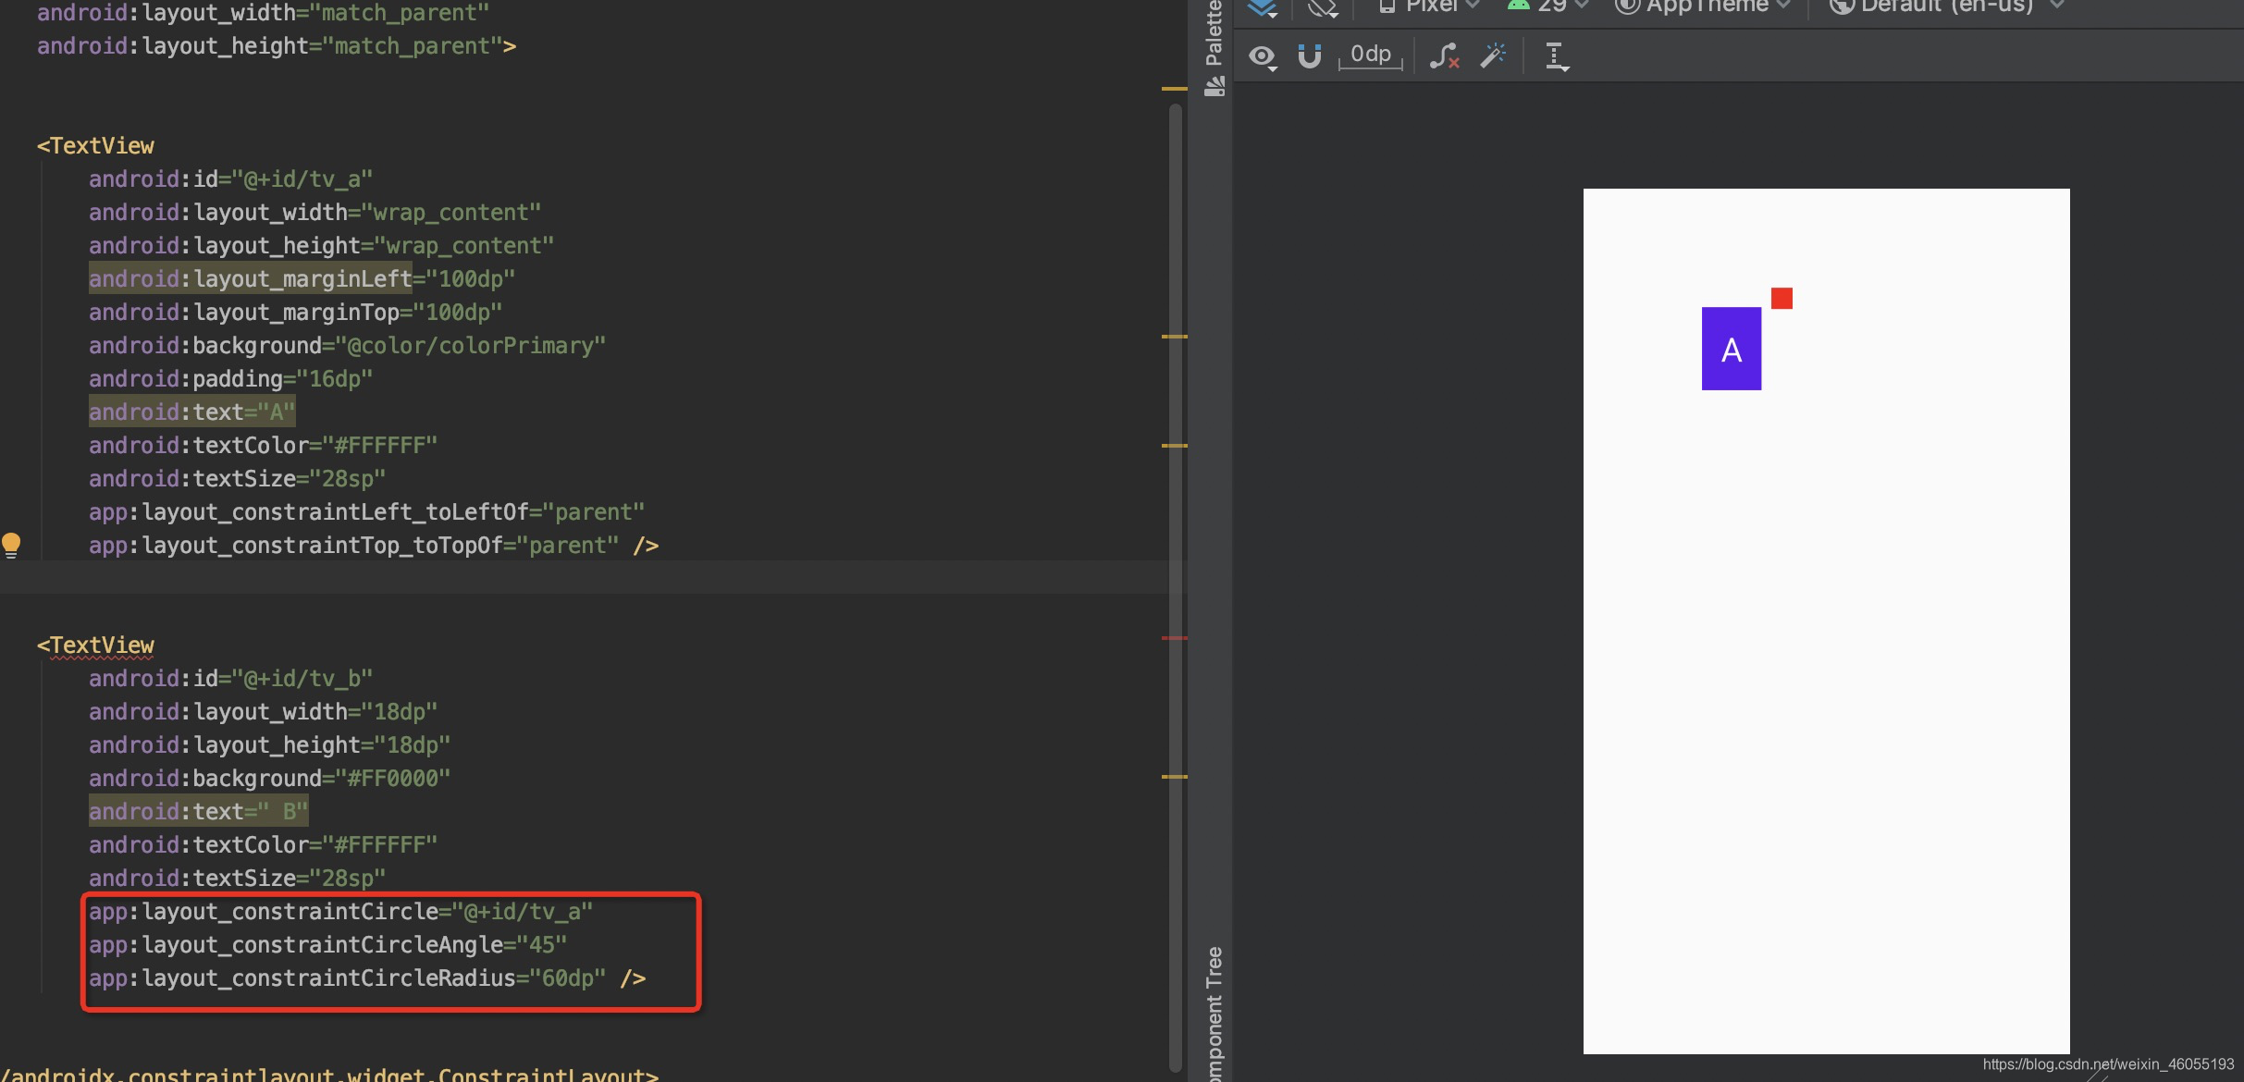This screenshot has height=1082, width=2244.
Task: Change API version 29 dropdown
Action: pyautogui.click(x=1548, y=6)
